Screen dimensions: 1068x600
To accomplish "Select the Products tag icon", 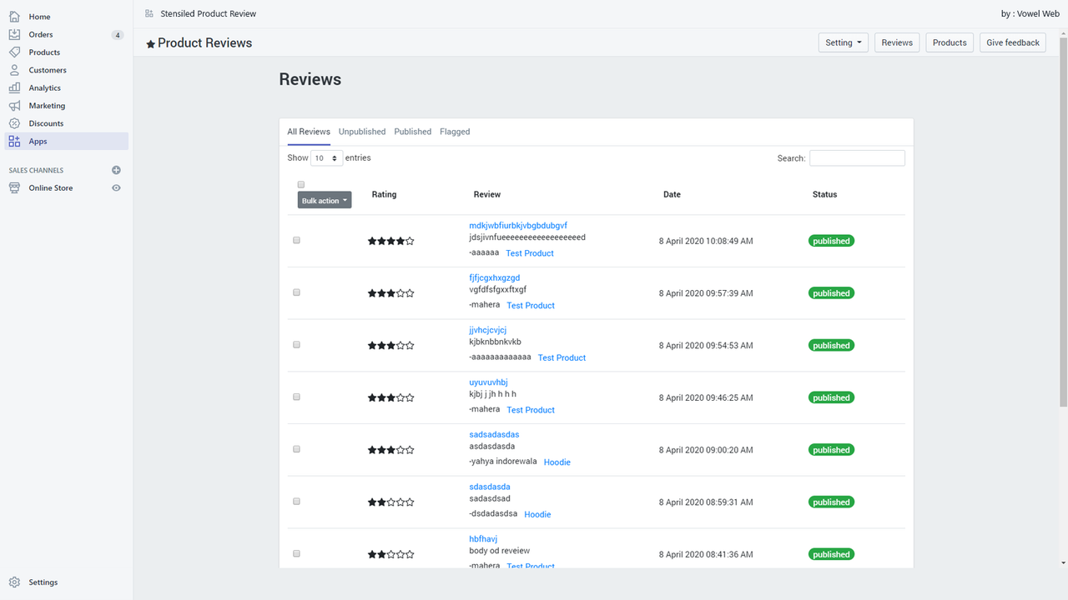I will pos(14,52).
